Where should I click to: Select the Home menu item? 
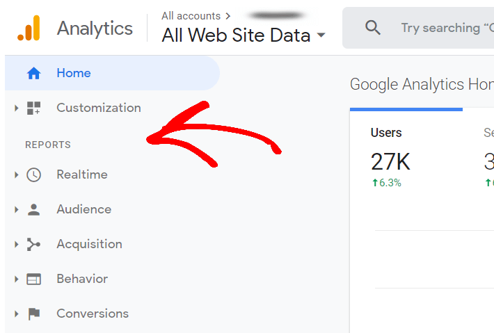[112, 73]
